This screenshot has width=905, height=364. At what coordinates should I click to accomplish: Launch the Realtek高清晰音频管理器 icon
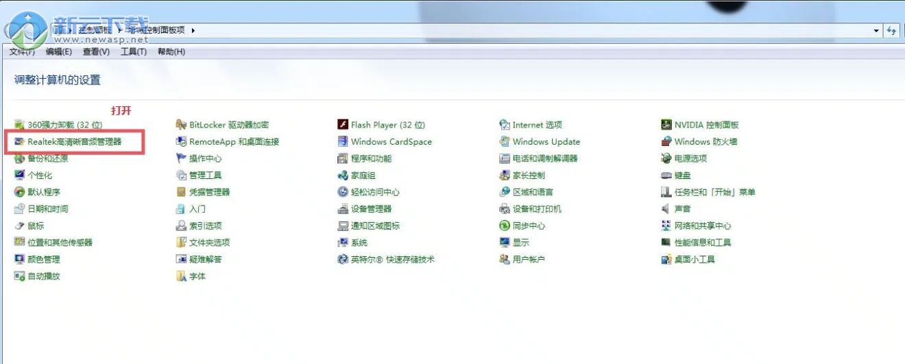coord(20,142)
